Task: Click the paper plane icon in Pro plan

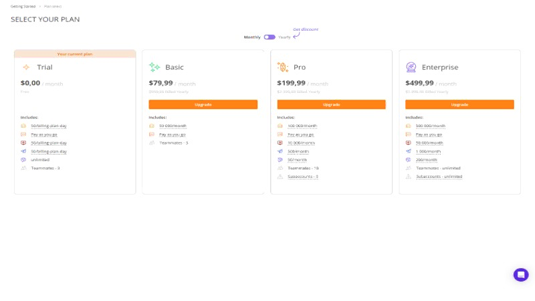Action: 280,151
